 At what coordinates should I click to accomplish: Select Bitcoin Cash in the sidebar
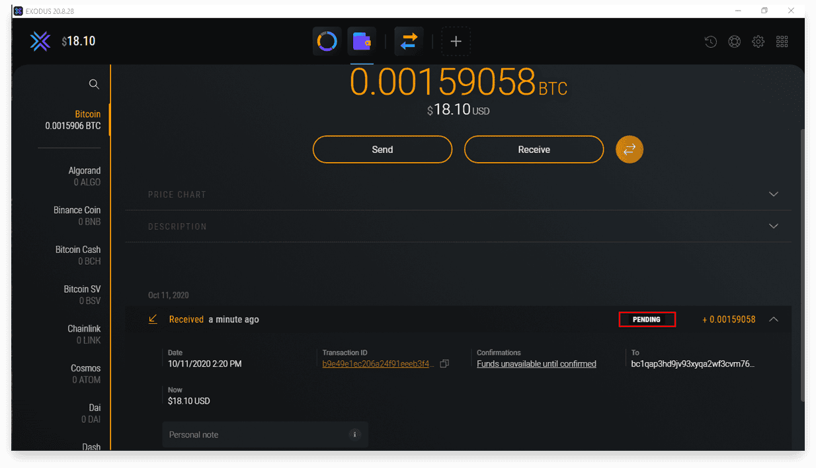pyautogui.click(x=78, y=256)
